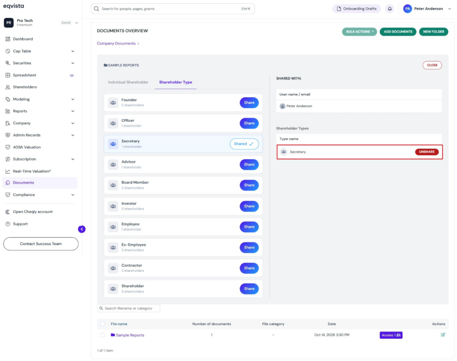Click the Support question mark icon
457x361 pixels.
click(8, 224)
